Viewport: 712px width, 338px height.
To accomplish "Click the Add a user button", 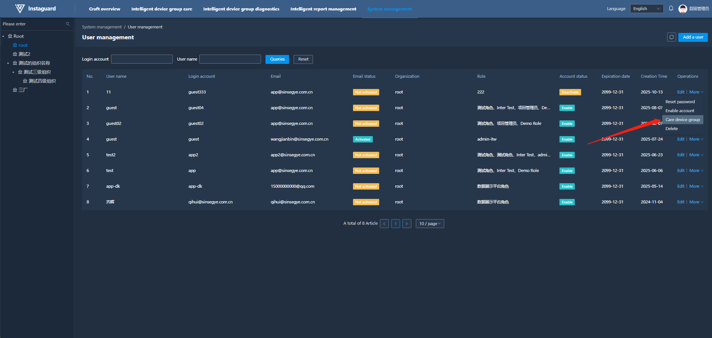I will (x=693, y=37).
